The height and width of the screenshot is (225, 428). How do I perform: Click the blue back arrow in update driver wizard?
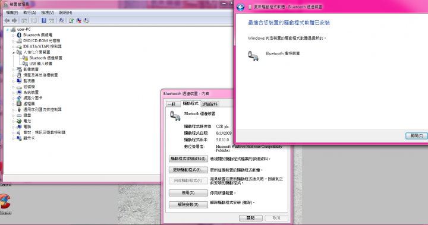[241, 7]
